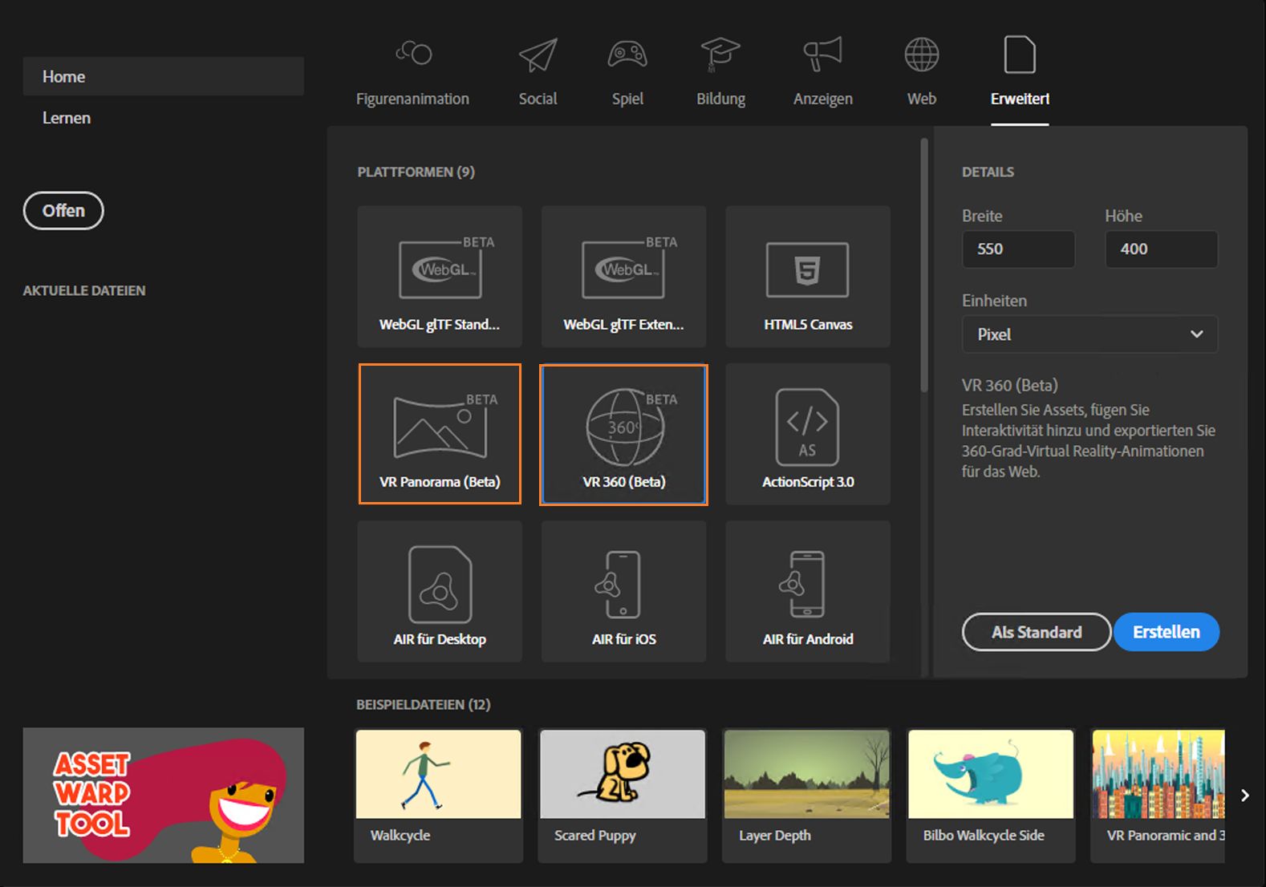Image resolution: width=1266 pixels, height=887 pixels.
Task: Click the PLATTFORMEN (9) heading
Action: 416,172
